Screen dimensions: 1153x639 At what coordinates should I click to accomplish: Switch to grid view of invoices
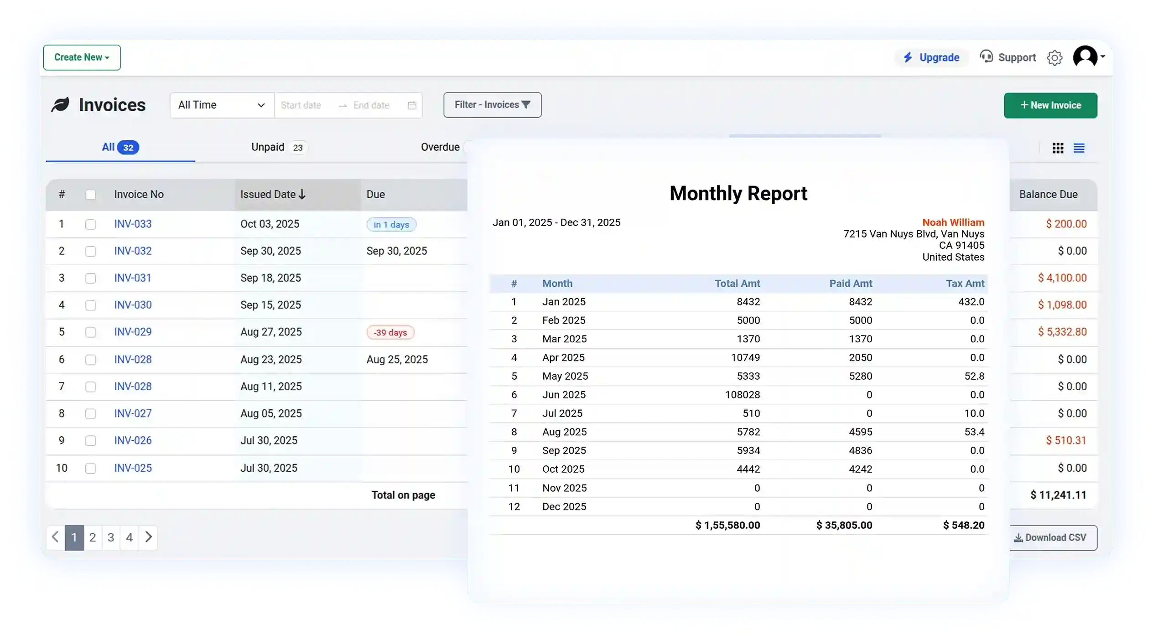(x=1057, y=148)
